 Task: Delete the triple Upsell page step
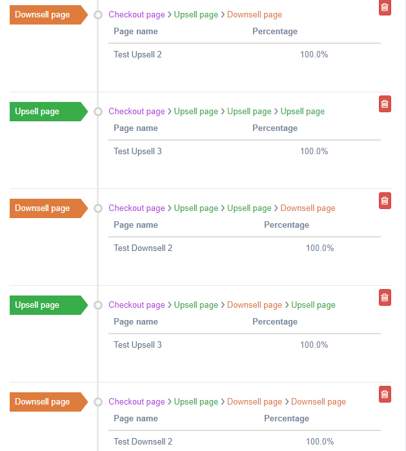(x=385, y=104)
